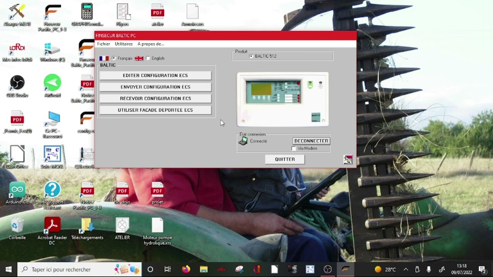Select Téléchargements folder icon
The image size is (493, 277).
pyautogui.click(x=87, y=229)
